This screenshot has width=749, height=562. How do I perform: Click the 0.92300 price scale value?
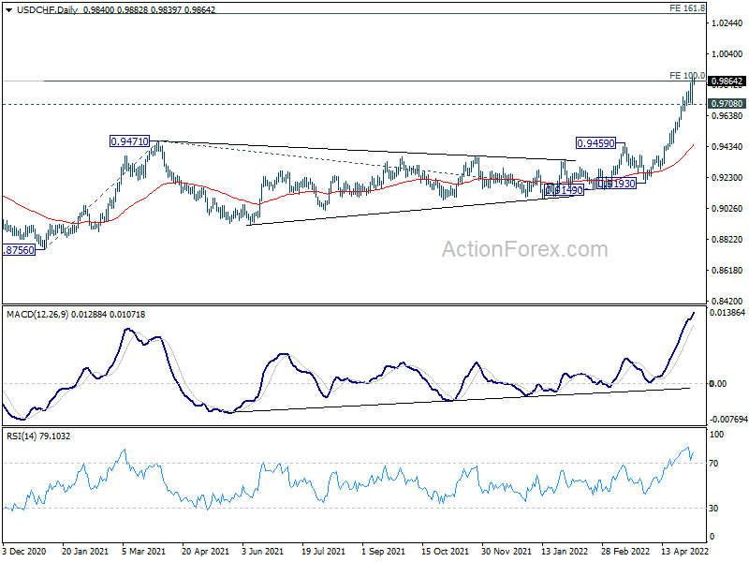727,177
